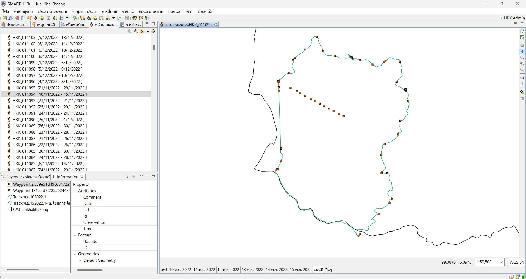526x279 pixels.
Task: Collapse the Attributes property group
Action: point(75,191)
